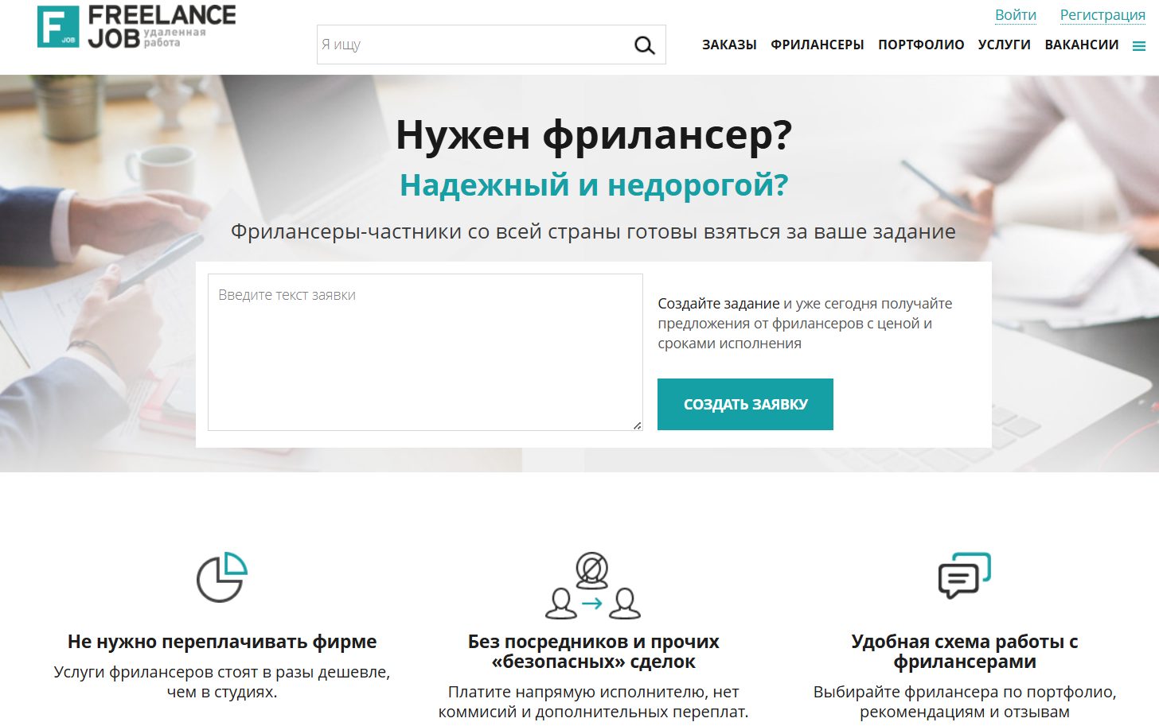The height and width of the screenshot is (726, 1159).
Task: Grab the textarea resize handle corner
Action: (x=637, y=425)
